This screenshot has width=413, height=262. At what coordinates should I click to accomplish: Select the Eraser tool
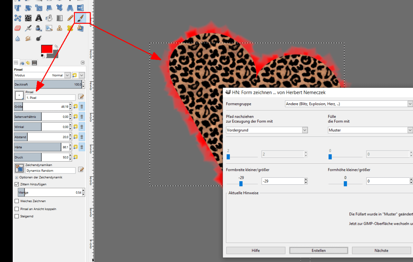17,28
